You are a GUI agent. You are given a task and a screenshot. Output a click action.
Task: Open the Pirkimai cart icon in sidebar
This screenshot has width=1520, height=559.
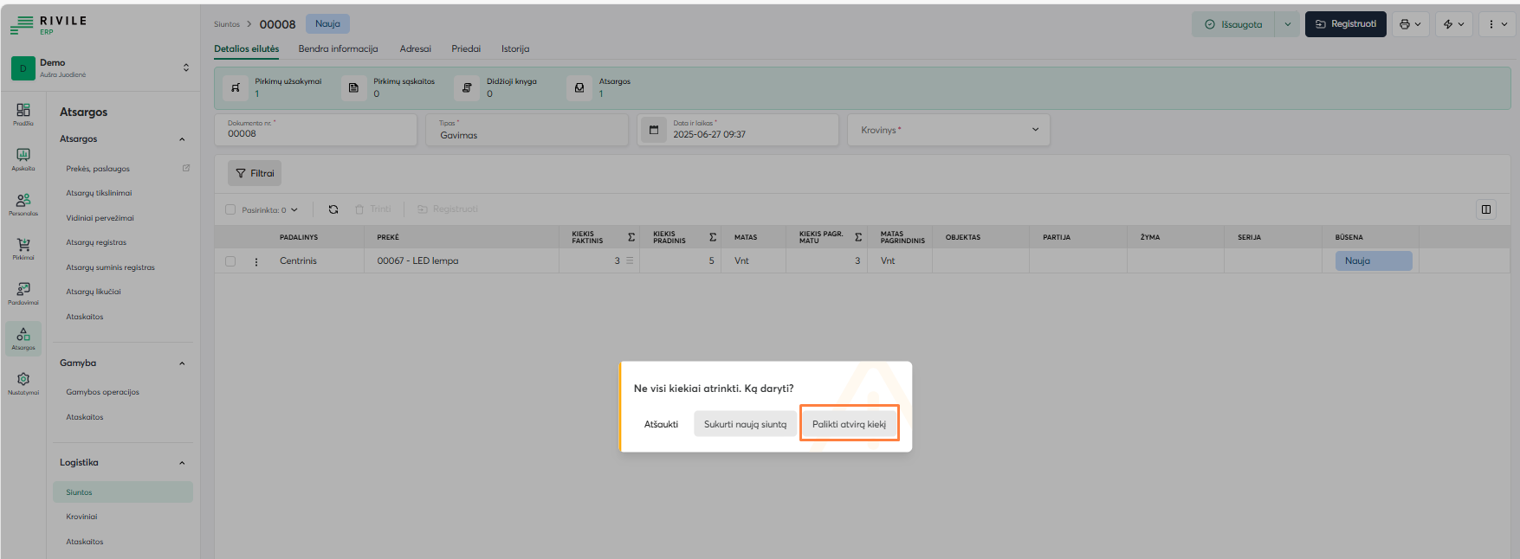click(23, 247)
